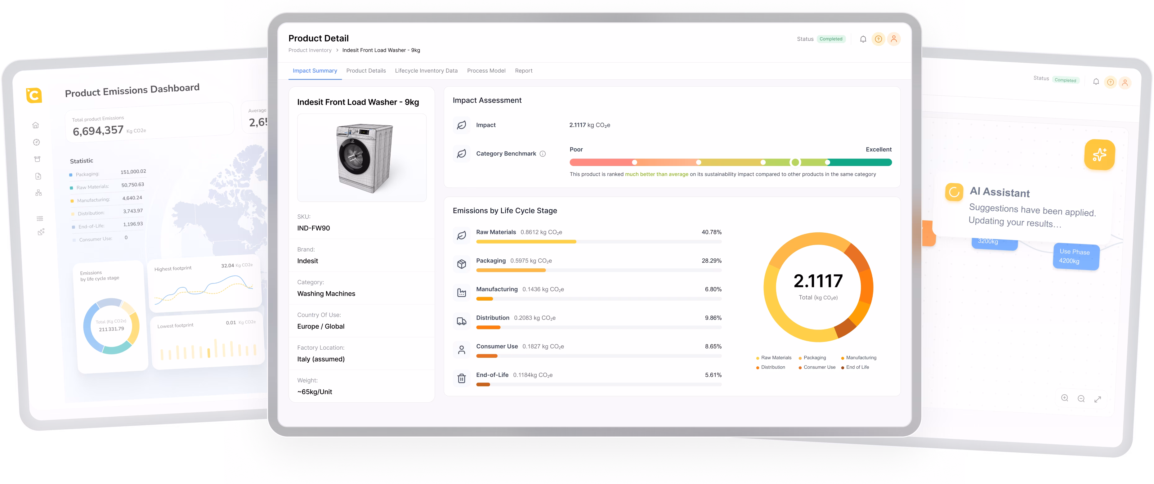Click the zoom out magnifier icon

[1081, 399]
